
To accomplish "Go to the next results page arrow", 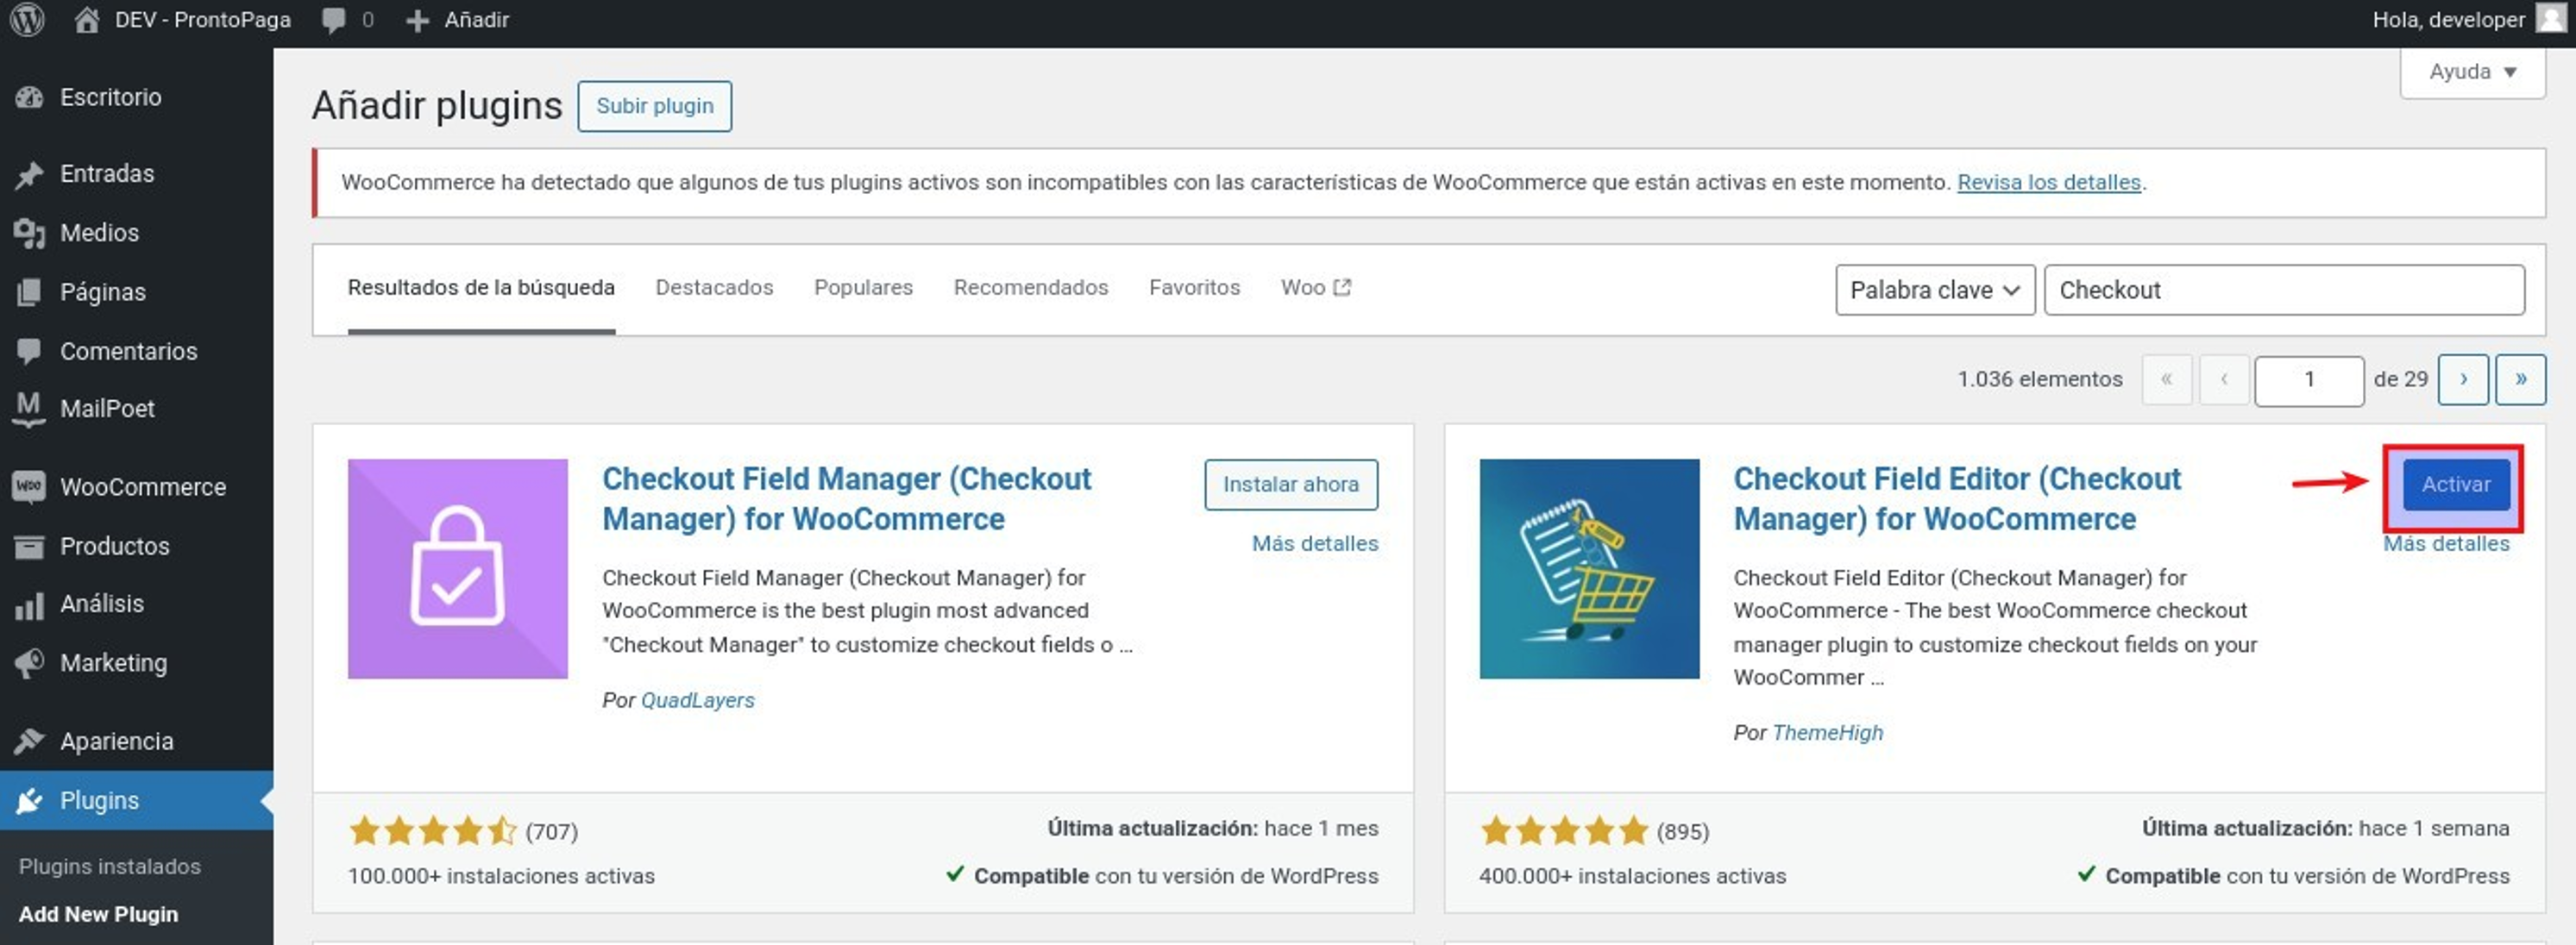I will [2462, 379].
